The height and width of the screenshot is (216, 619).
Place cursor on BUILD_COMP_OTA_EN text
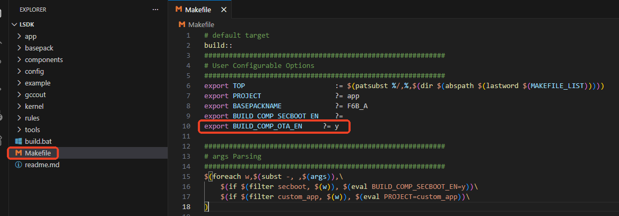pyautogui.click(x=267, y=126)
